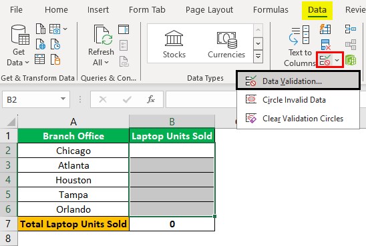Click the From Text/CSV icon

41,29
